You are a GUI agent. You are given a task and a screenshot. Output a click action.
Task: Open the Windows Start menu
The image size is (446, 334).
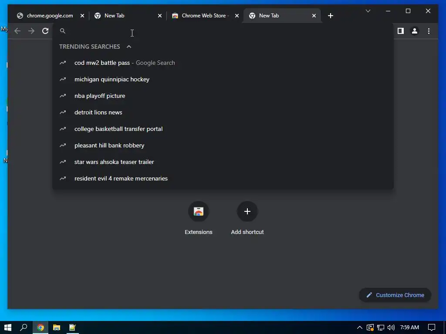click(x=8, y=327)
